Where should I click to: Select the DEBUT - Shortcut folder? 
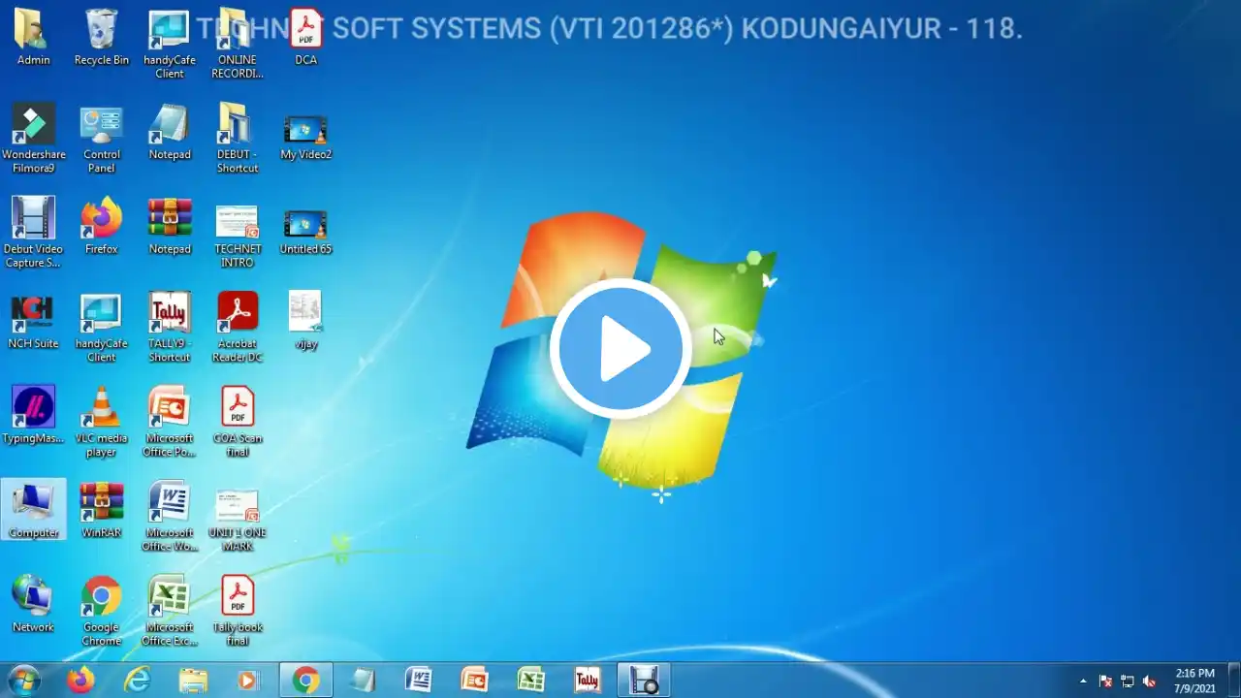(x=238, y=138)
